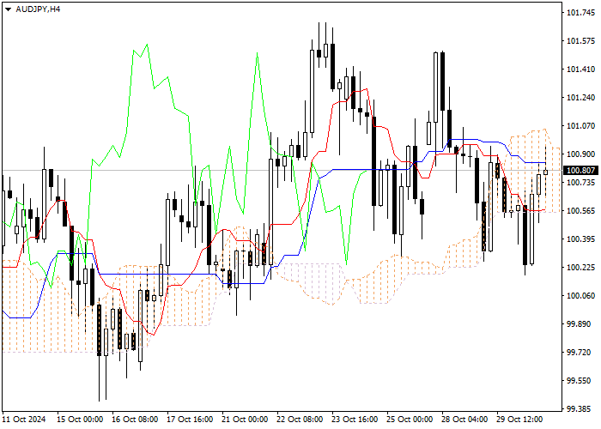Viewport: 601px width, 429px height.
Task: Open the AUDJPY,H4 chart dropdown triangle
Action: (x=8, y=9)
